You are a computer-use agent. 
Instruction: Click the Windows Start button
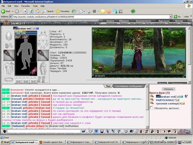tap(5, 142)
